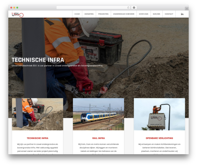Click the Technische Infra card description text

click(x=37, y=149)
